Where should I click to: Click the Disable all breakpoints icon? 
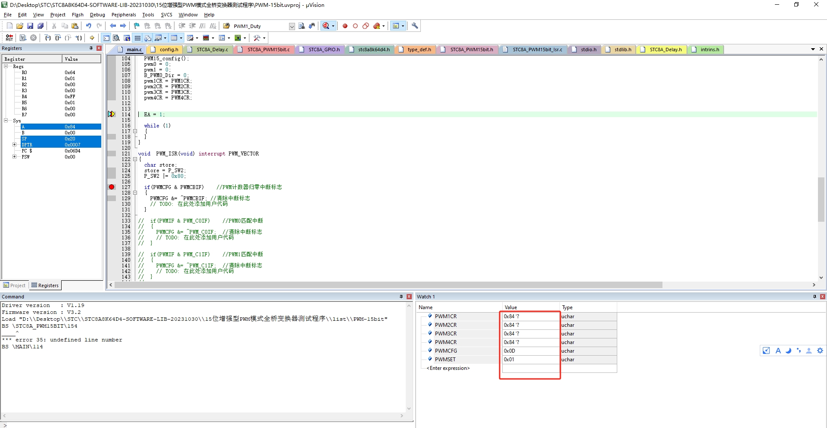tap(366, 26)
